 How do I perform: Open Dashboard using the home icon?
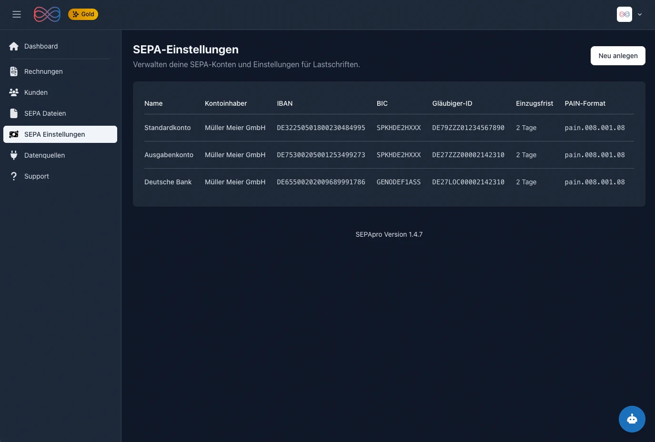point(14,46)
